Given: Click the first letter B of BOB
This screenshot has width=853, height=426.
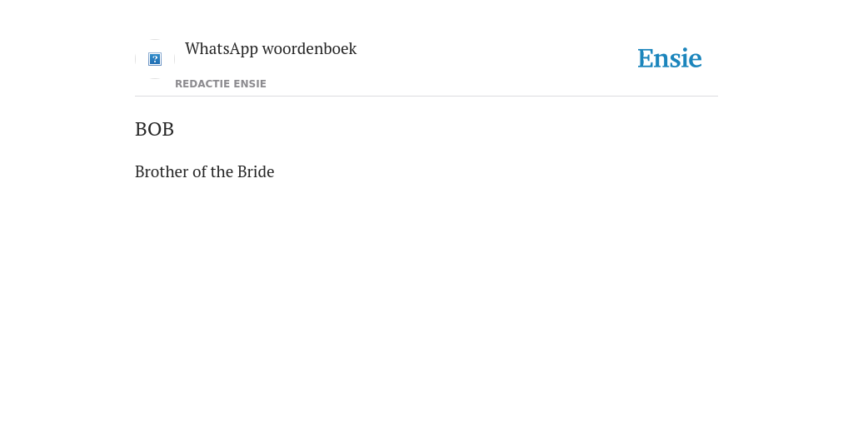Looking at the screenshot, I should coord(140,129).
